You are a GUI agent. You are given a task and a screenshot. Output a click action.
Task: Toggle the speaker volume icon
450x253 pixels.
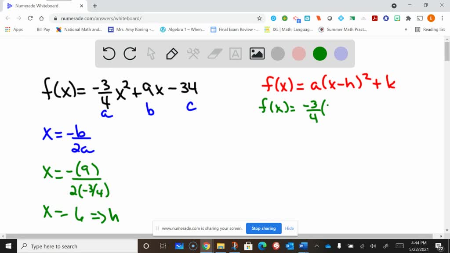click(373, 246)
